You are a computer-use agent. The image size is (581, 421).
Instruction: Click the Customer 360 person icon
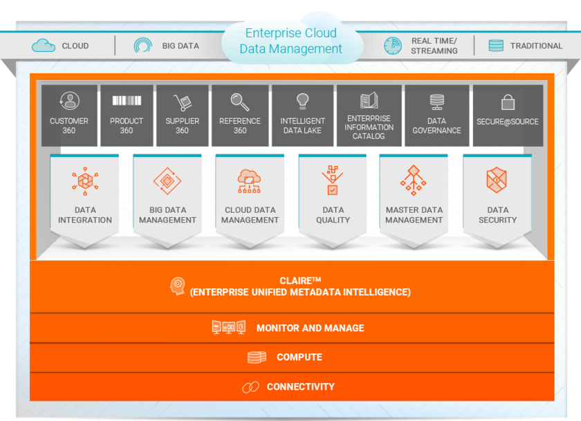coord(69,102)
